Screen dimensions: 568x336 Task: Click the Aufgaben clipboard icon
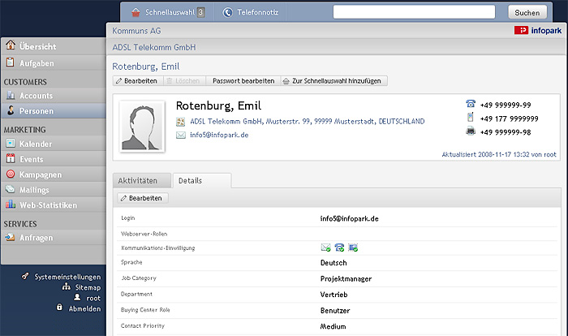10,62
